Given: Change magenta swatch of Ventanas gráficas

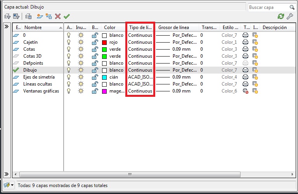Looking at the screenshot, I should point(104,91).
